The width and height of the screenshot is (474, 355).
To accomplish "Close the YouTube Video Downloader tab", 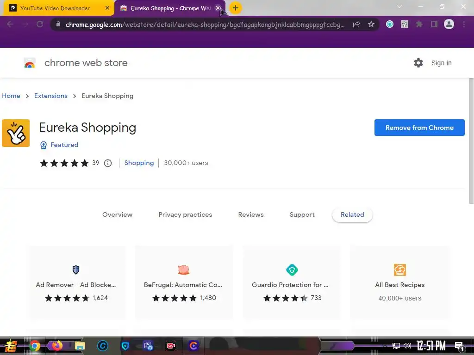I will [x=107, y=8].
